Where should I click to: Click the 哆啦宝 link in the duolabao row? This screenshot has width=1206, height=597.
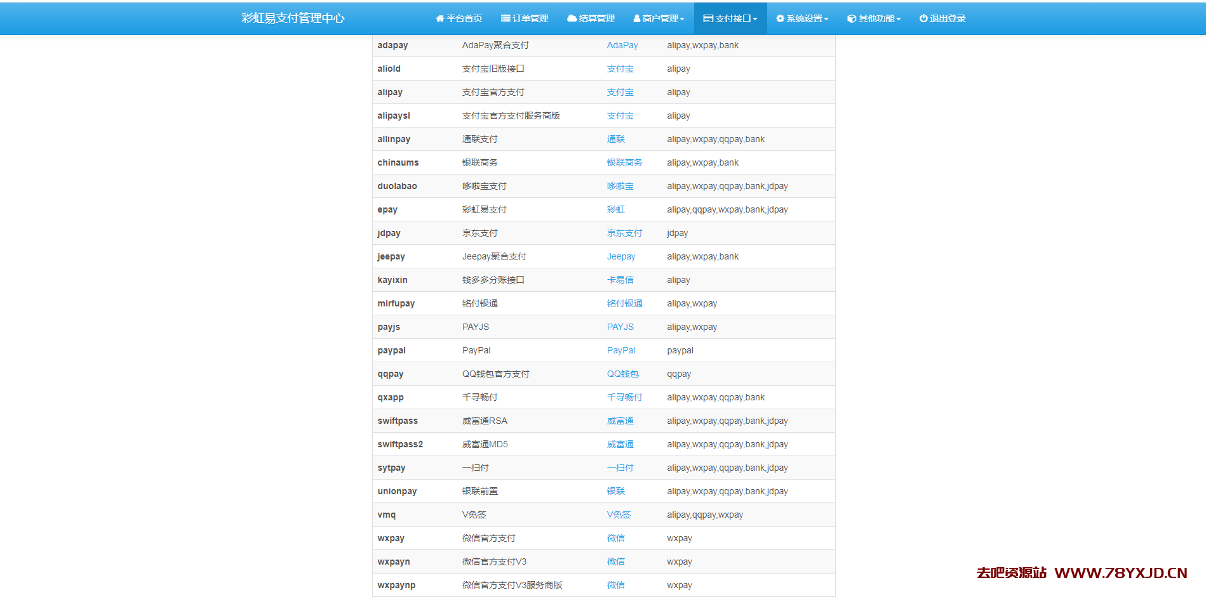click(620, 186)
